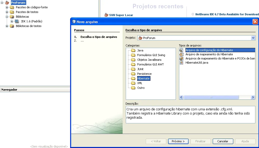Select HibernateUtil.java file type
The image size is (259, 148).
click(197, 63)
